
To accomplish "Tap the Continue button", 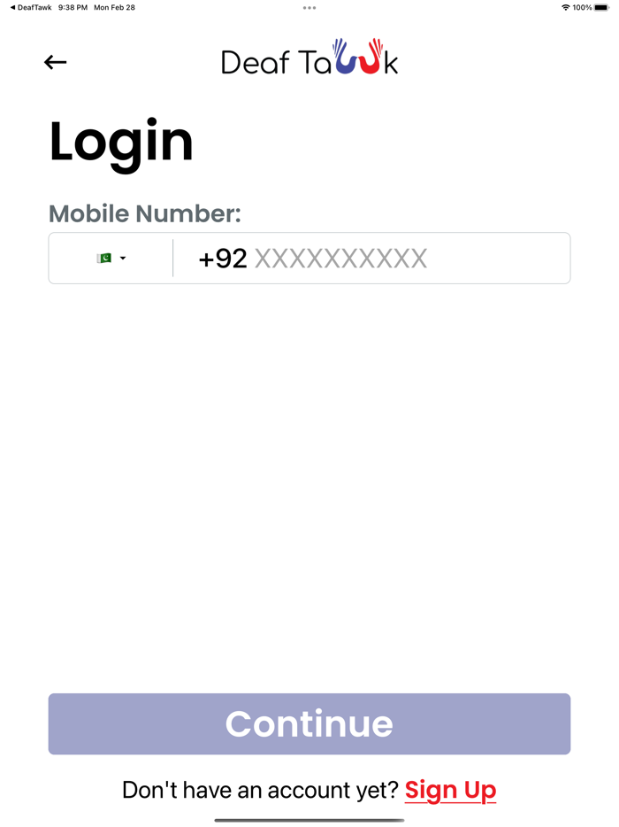I will (x=309, y=723).
